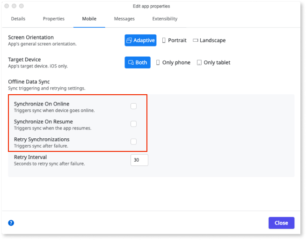The height and width of the screenshot is (240, 306).
Task: Click the Synchronize On Resume label
Action: pyautogui.click(x=44, y=121)
